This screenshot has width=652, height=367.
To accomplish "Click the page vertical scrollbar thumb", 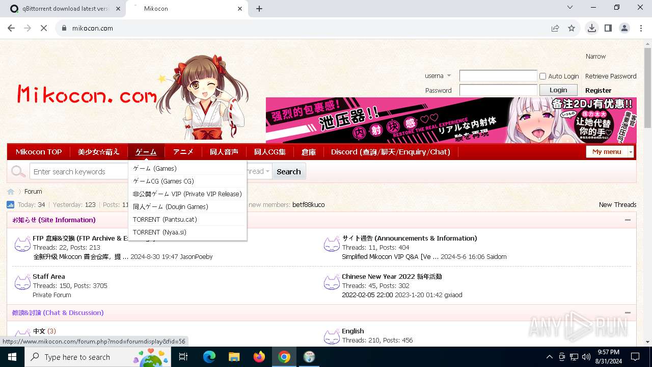I will tap(647, 88).
